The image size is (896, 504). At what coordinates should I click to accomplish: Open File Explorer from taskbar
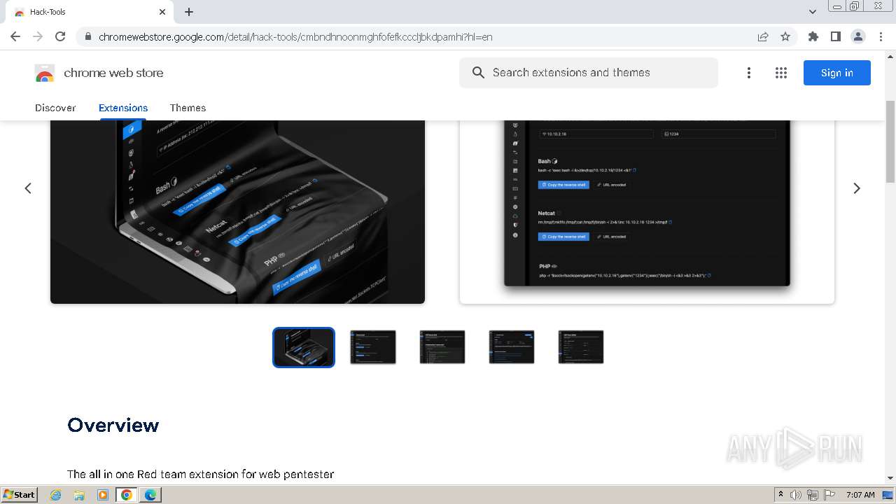click(x=79, y=495)
